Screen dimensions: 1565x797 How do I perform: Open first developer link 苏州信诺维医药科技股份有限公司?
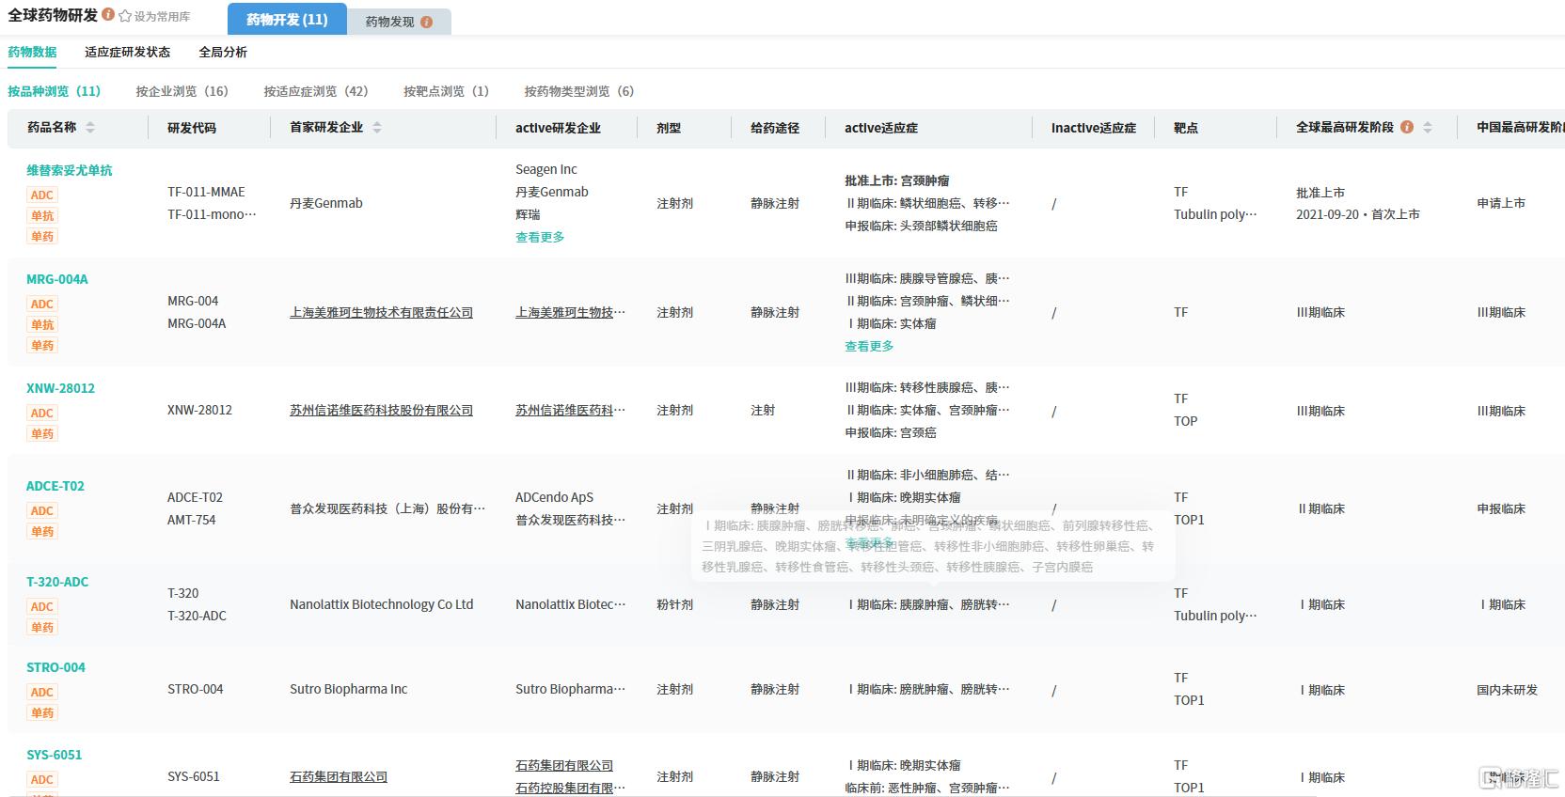tap(381, 410)
